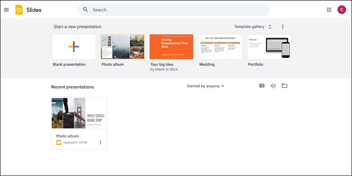Open Photo album file's three-dot menu
This screenshot has width=352, height=176.
point(100,142)
